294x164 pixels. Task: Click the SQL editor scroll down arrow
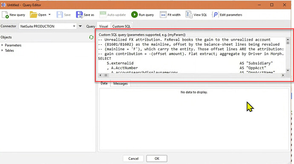pos(288,70)
